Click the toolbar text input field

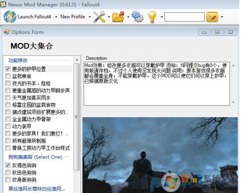184,17
